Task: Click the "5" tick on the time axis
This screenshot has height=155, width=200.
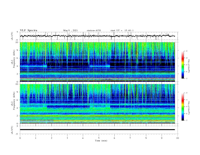Action: [x=99, y=138]
